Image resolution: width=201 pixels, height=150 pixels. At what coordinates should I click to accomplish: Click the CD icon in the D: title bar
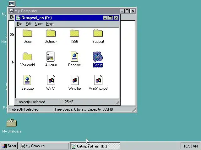pyautogui.click(x=18, y=18)
